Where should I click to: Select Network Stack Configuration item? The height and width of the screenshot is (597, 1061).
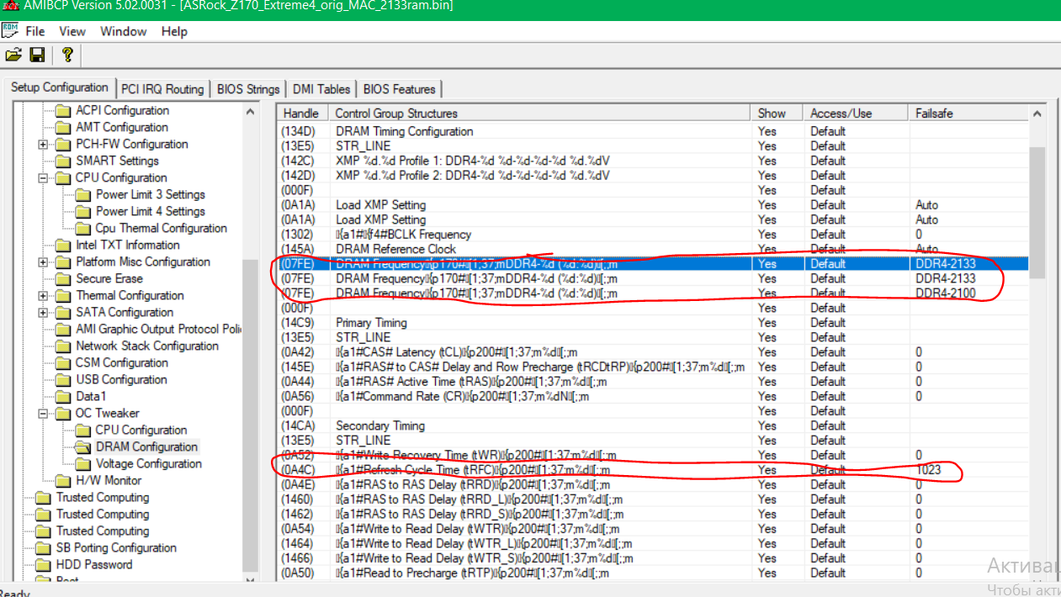[x=147, y=346]
